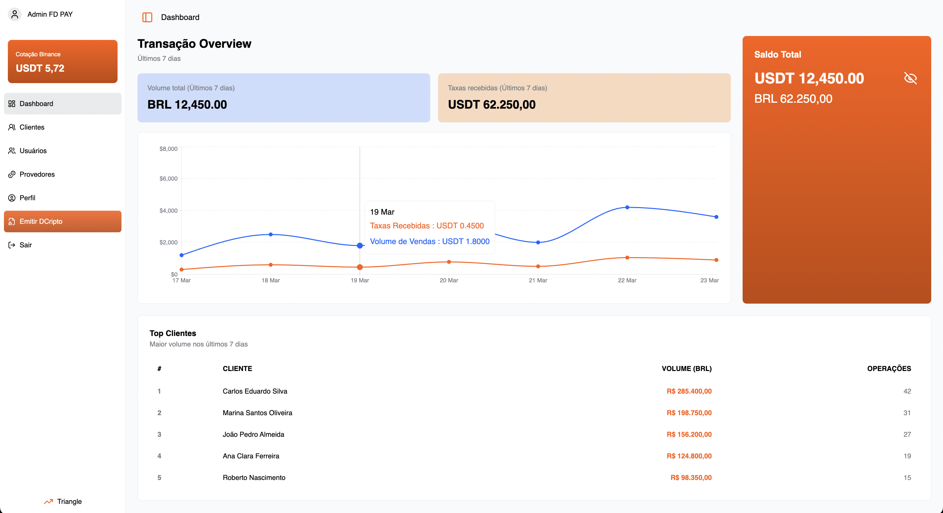Click the Triangle footer link
Viewport: 943px width, 513px height.
(69, 502)
